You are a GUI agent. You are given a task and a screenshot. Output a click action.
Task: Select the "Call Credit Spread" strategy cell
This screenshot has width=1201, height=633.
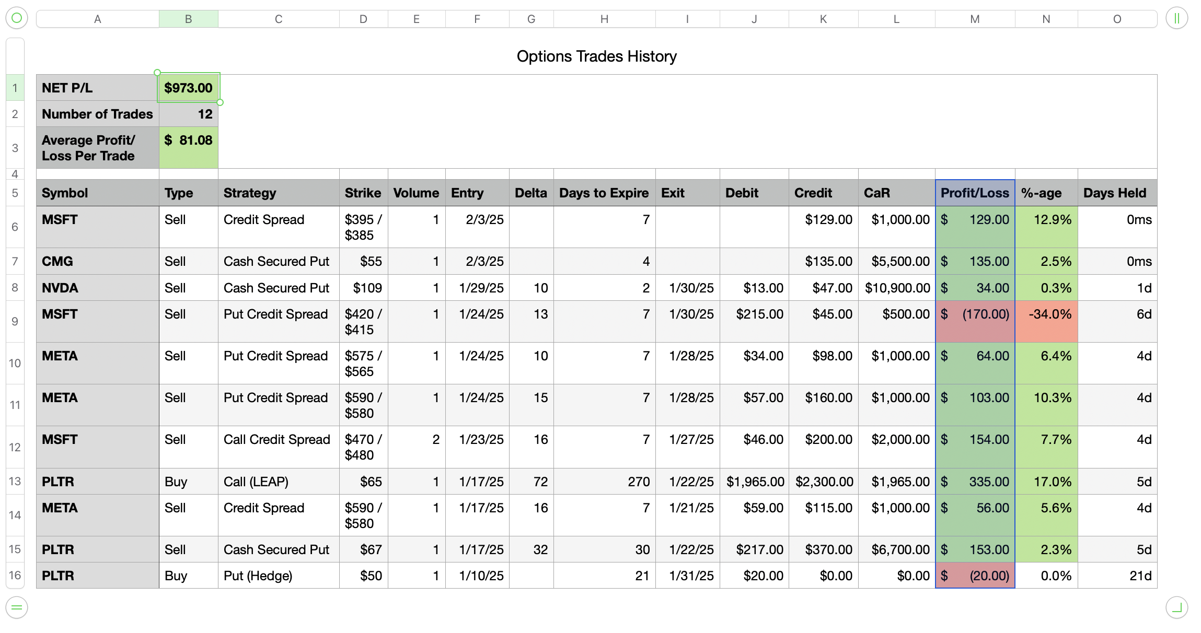(279, 447)
